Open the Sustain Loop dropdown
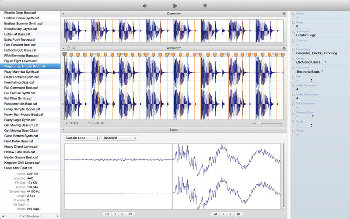The width and height of the screenshot is (350, 219). coord(82,138)
